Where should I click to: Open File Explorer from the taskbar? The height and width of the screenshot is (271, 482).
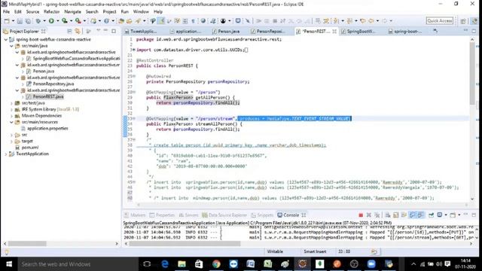point(182,264)
